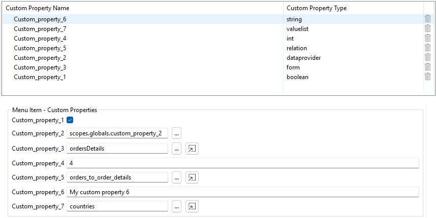Open relation chooser ellipsis beside orders_to_order_details
Screen dimensions: 436x218
pyautogui.click(x=176, y=177)
